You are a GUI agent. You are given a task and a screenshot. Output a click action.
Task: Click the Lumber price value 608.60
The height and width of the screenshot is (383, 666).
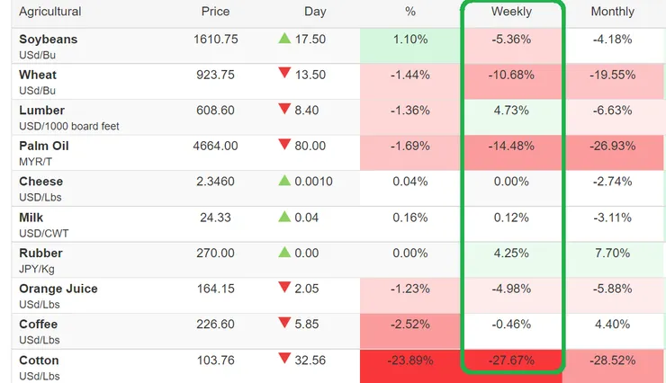214,111
